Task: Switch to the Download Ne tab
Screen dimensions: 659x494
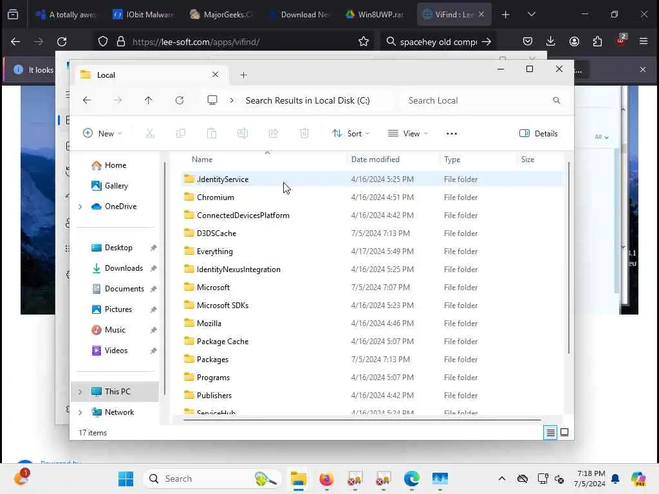Action: pyautogui.click(x=297, y=14)
